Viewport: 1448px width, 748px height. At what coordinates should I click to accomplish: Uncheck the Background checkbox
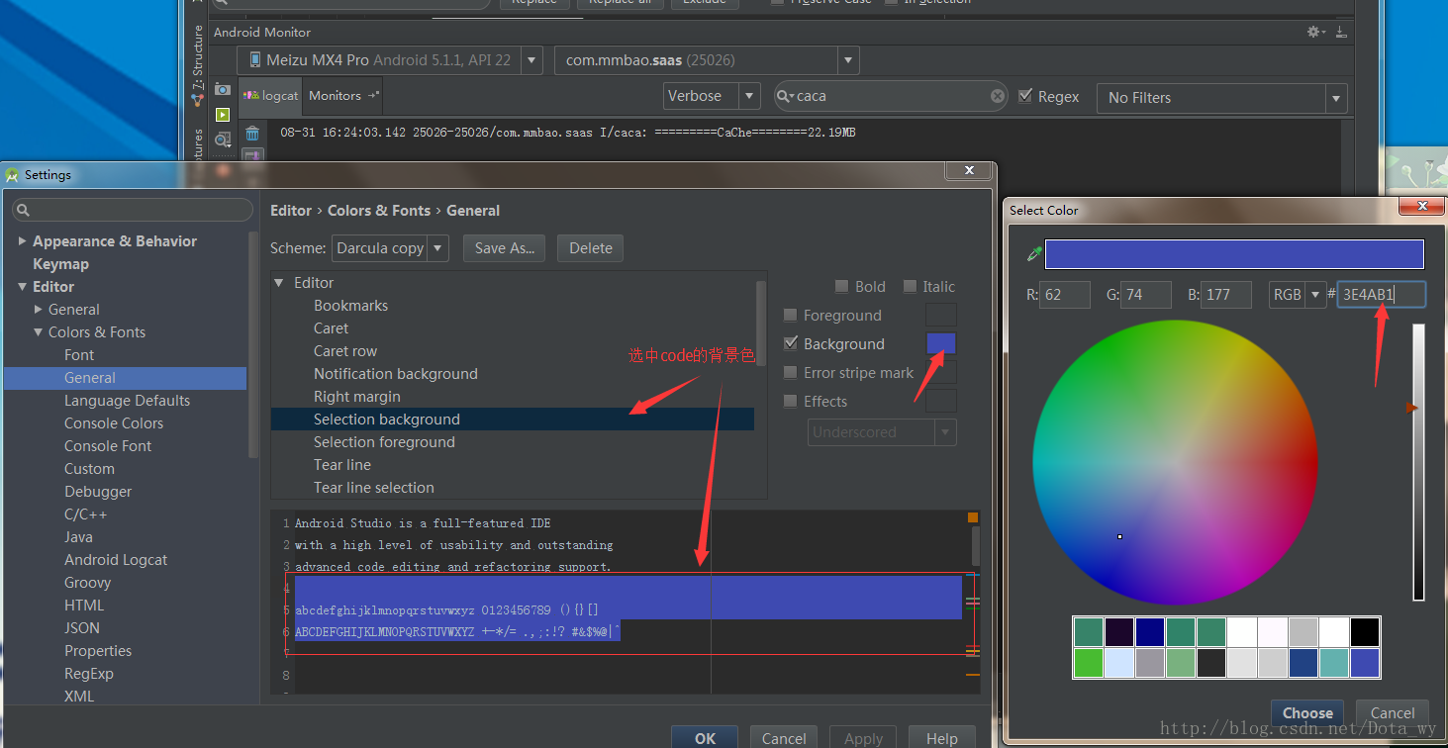[790, 344]
